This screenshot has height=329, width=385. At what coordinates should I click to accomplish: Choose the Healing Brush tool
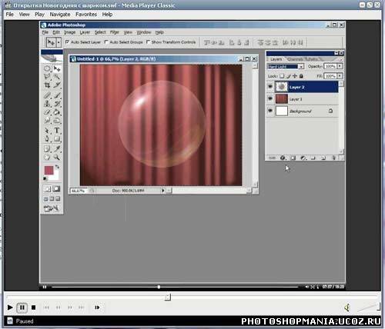click(47, 95)
